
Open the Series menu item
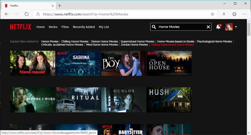[x=53, y=27]
